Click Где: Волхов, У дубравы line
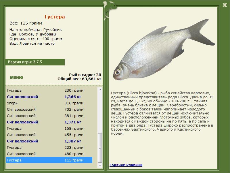Image resolution: width=230 pixels, height=173 pixels. click(33, 34)
